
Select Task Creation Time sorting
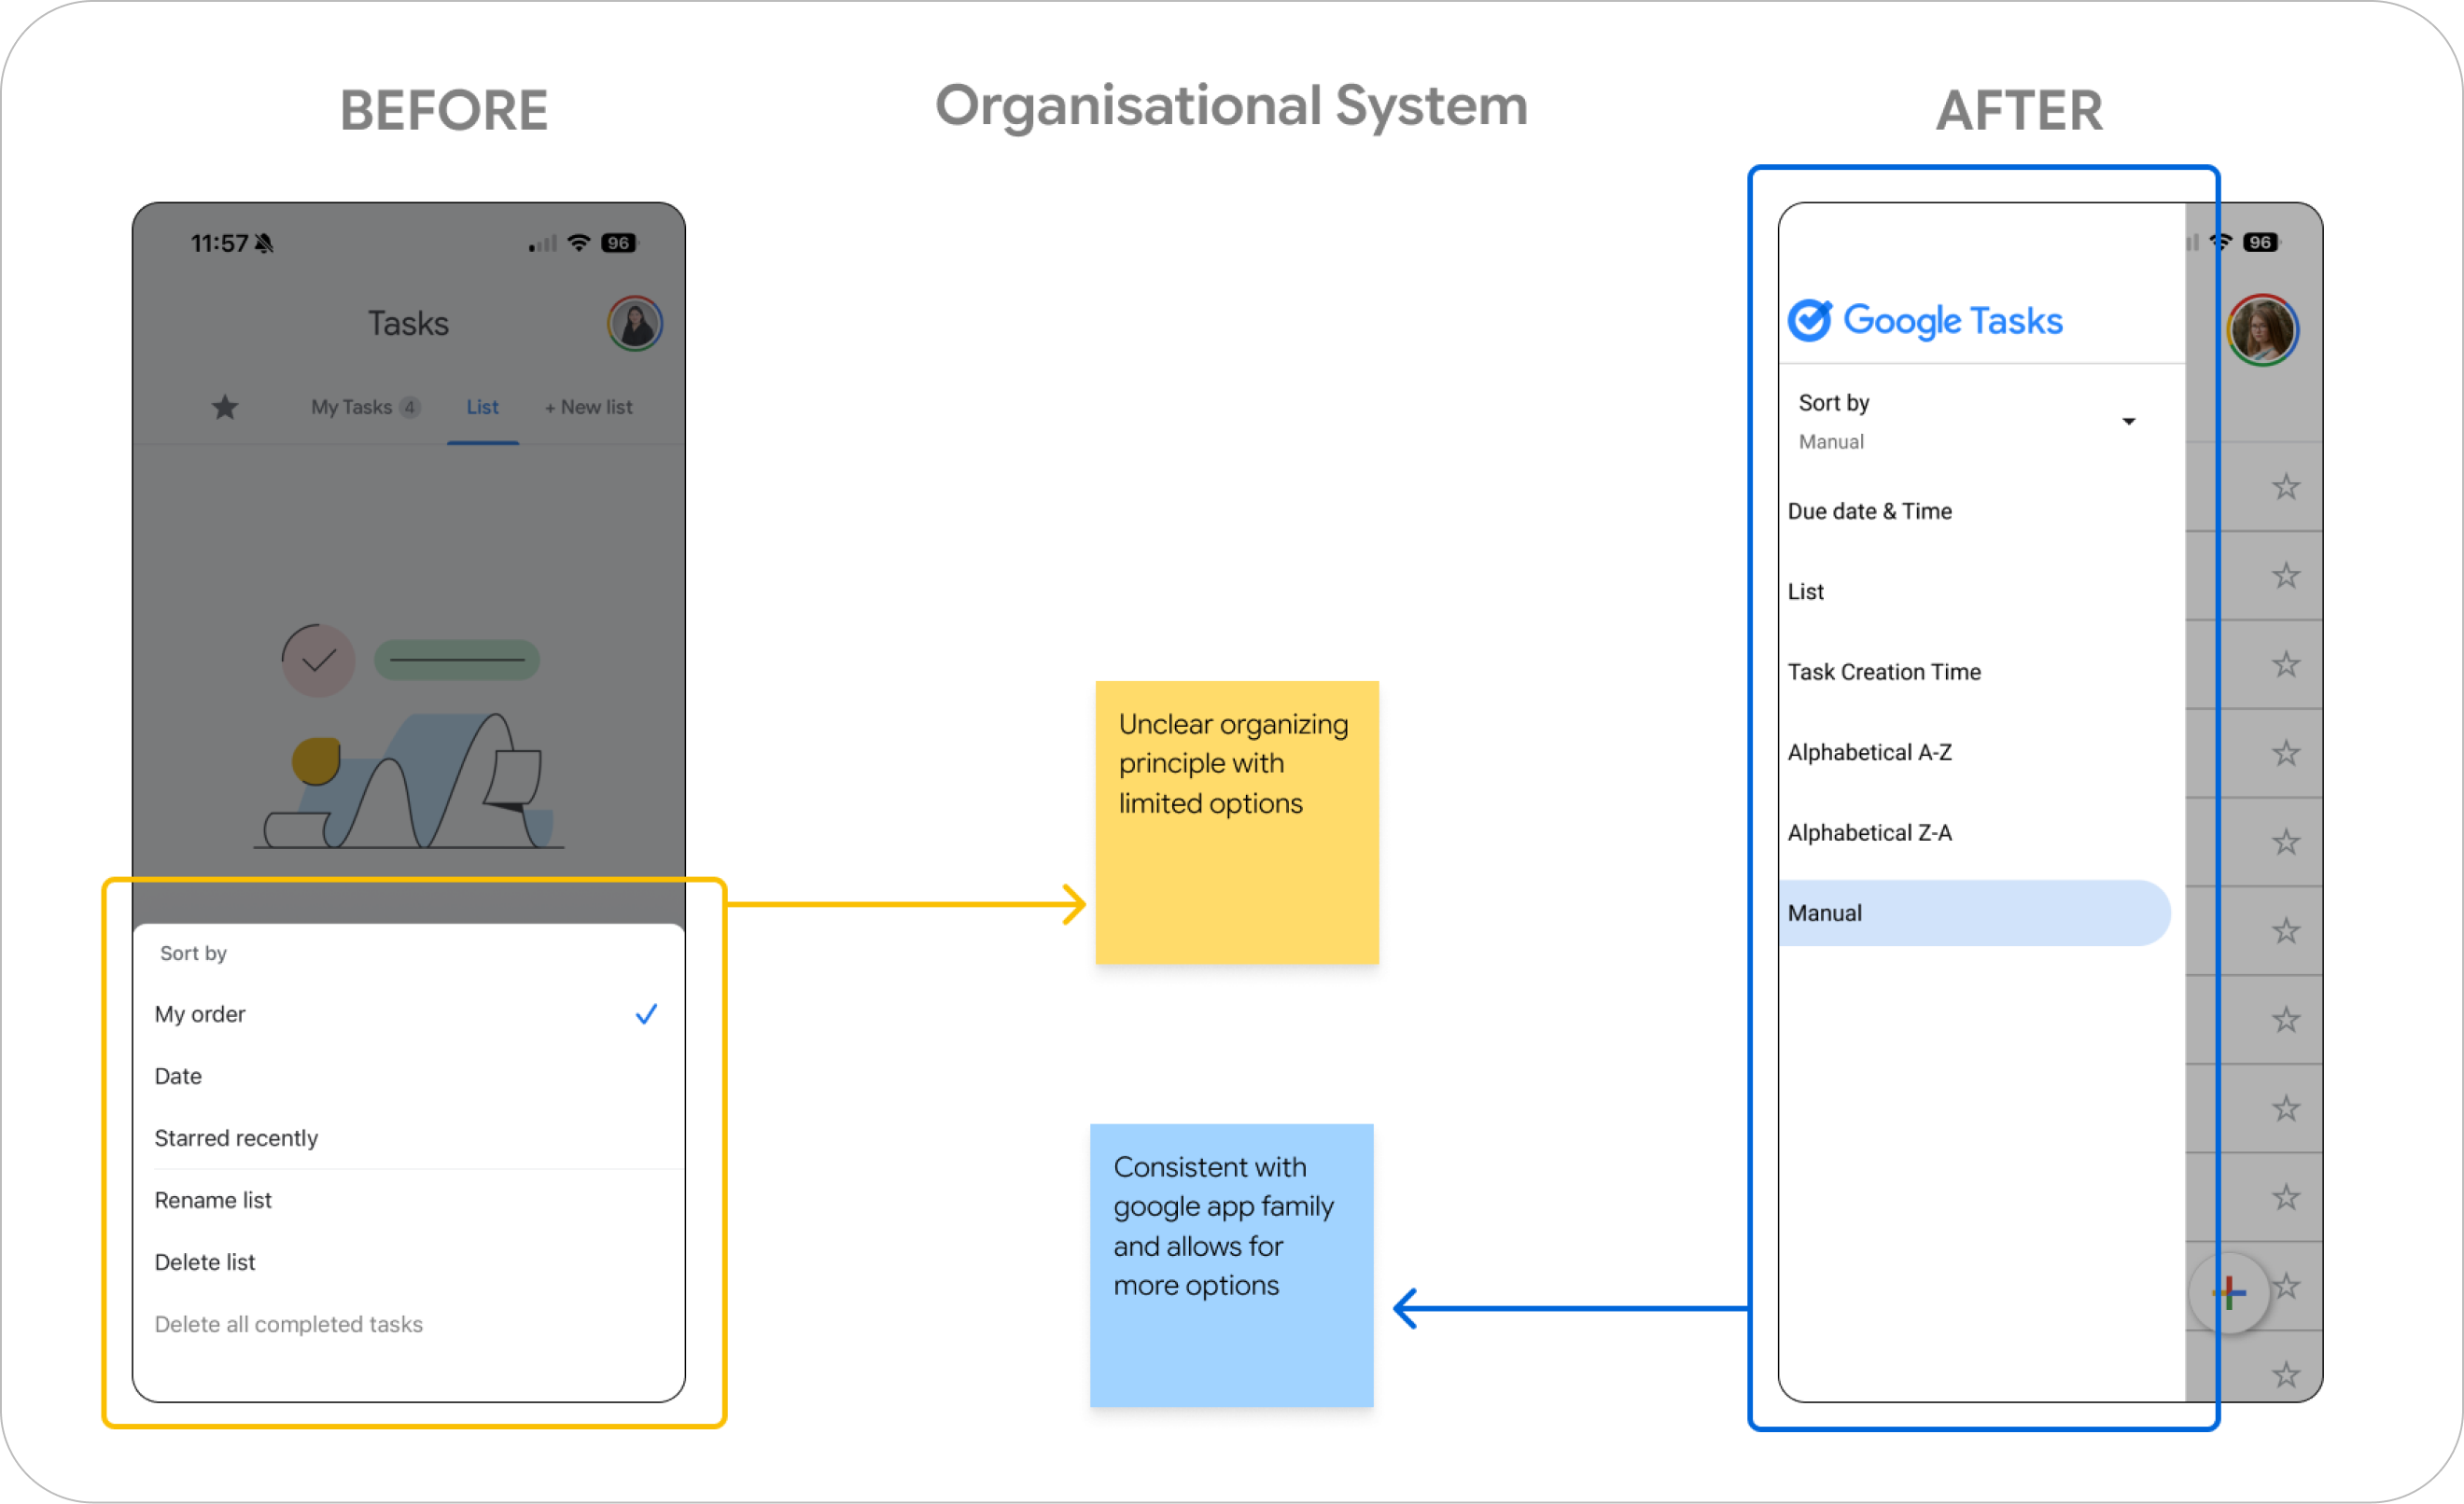click(x=1974, y=673)
